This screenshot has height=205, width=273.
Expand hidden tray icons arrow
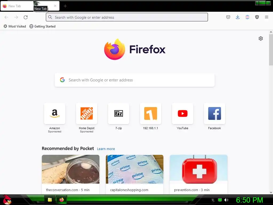(213, 200)
